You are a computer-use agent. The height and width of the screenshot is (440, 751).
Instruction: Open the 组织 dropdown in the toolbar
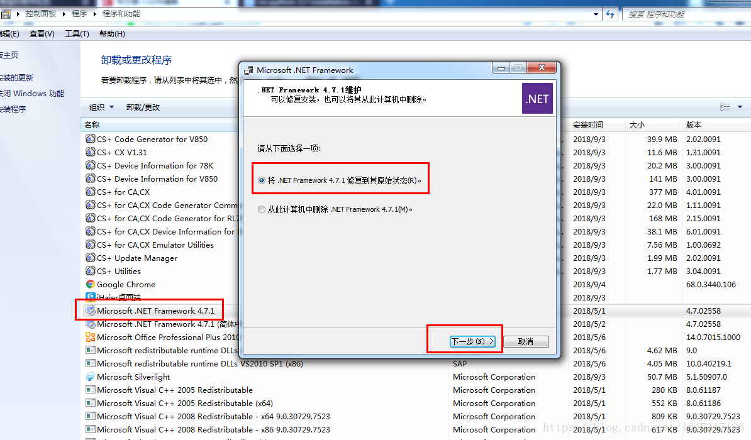point(101,107)
